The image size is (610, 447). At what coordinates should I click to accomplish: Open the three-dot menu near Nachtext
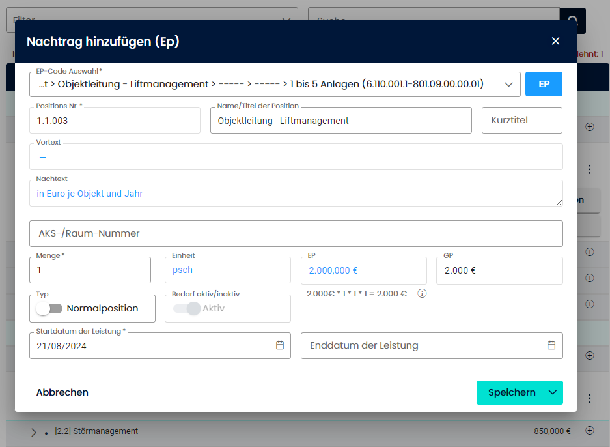[x=590, y=169]
